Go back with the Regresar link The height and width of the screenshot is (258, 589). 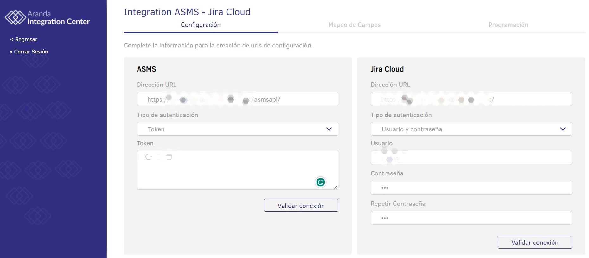24,39
